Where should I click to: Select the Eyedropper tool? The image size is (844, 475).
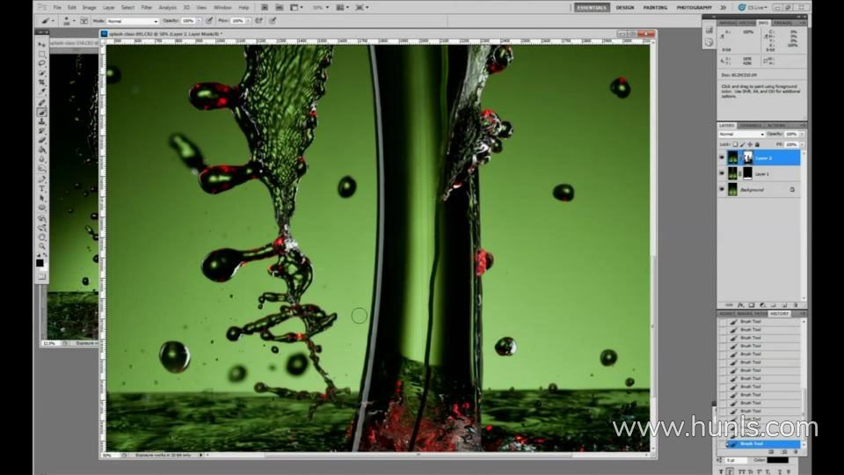coord(42,92)
